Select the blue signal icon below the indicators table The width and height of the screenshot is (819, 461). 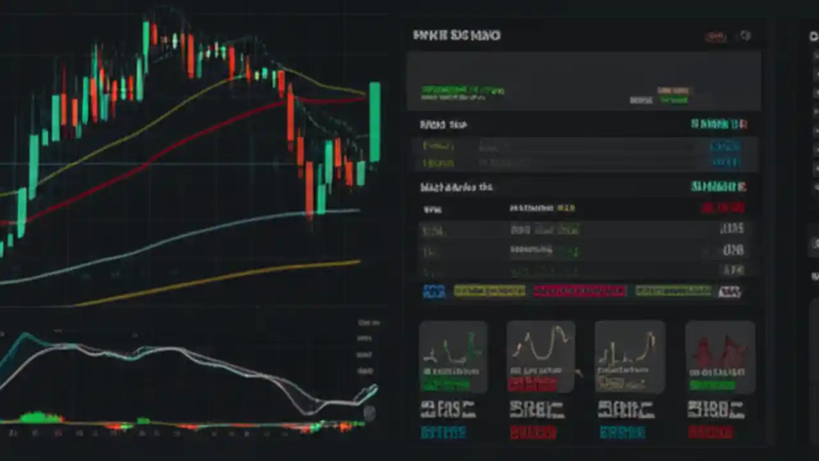point(434,291)
